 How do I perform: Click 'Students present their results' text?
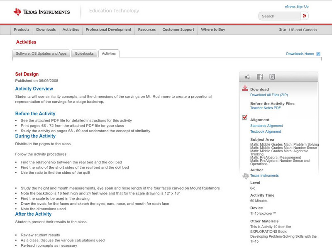[51, 222]
